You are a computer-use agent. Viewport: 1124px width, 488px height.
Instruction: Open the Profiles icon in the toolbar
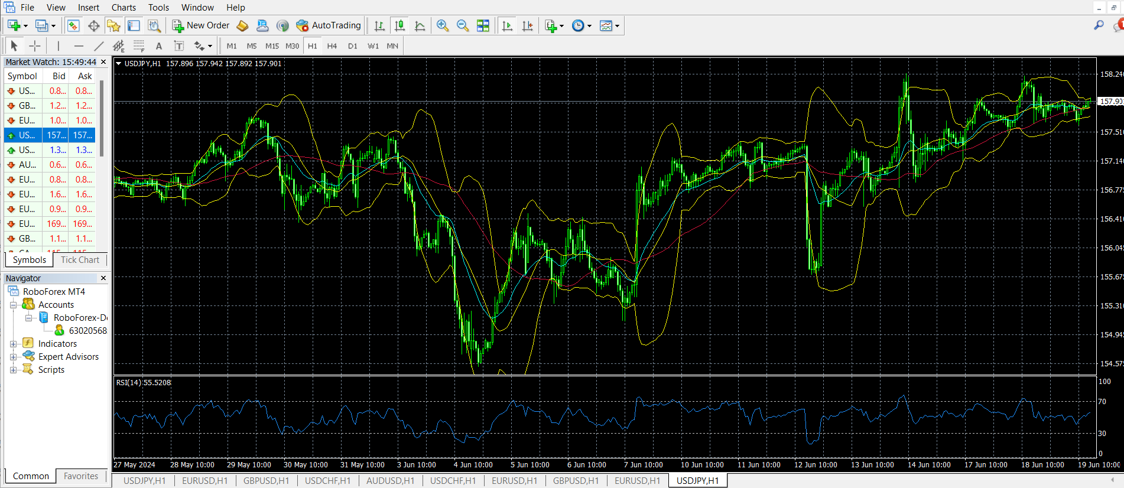(x=41, y=25)
